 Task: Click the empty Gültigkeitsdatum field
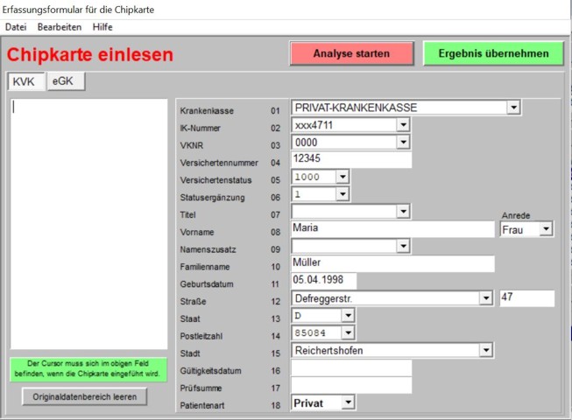(351, 367)
